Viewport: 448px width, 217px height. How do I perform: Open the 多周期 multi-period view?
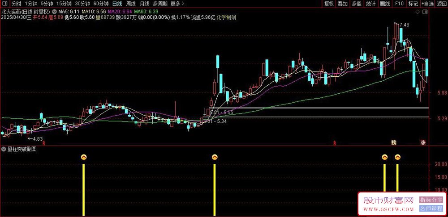pyautogui.click(x=160, y=4)
